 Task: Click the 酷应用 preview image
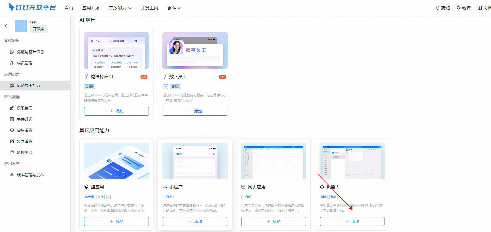pyautogui.click(x=116, y=161)
